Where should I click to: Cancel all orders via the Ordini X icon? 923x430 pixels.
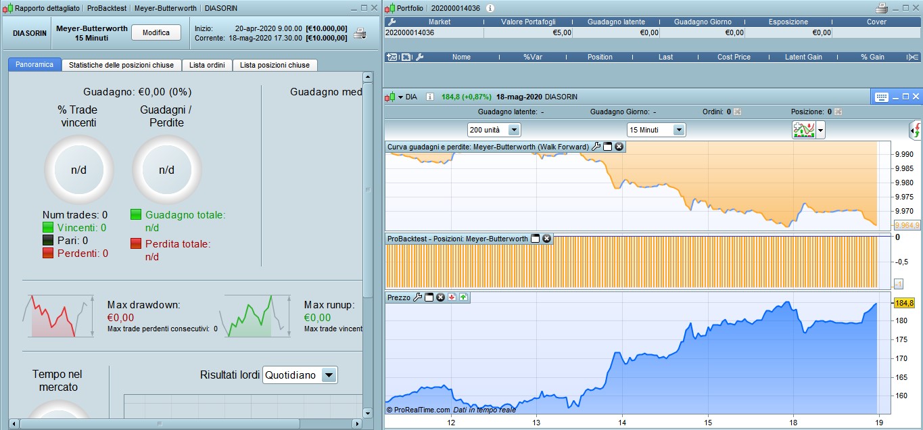[737, 112]
